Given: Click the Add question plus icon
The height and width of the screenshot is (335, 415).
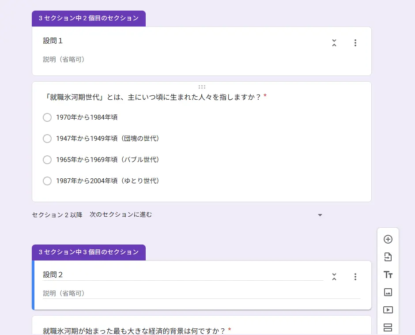Looking at the screenshot, I should tap(388, 239).
